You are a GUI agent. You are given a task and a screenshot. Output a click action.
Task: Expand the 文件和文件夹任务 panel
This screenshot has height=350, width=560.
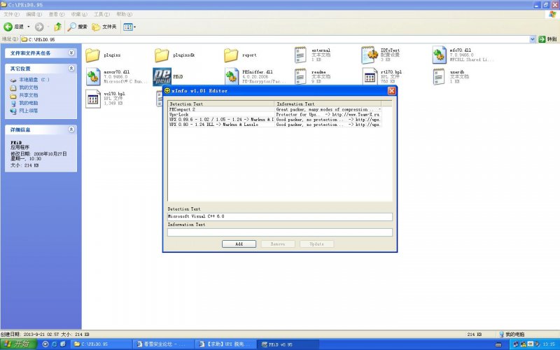71,53
